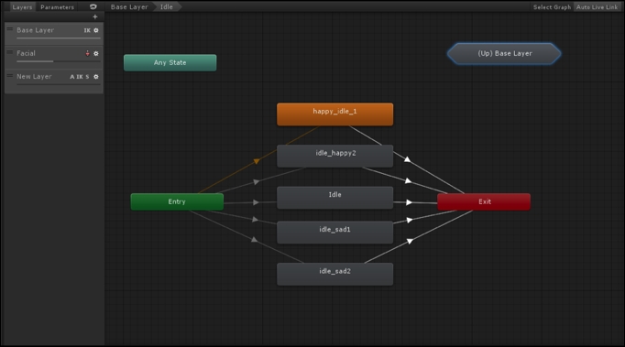Adjust the Facial layer weight slider
Viewport: 625px width, 347px height.
[x=59, y=61]
